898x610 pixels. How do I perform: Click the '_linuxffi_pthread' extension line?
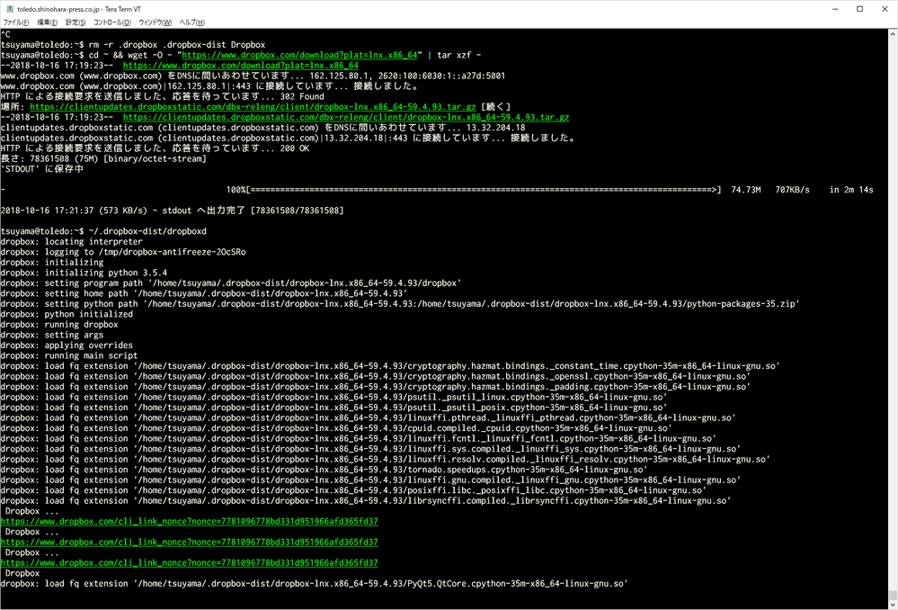369,418
